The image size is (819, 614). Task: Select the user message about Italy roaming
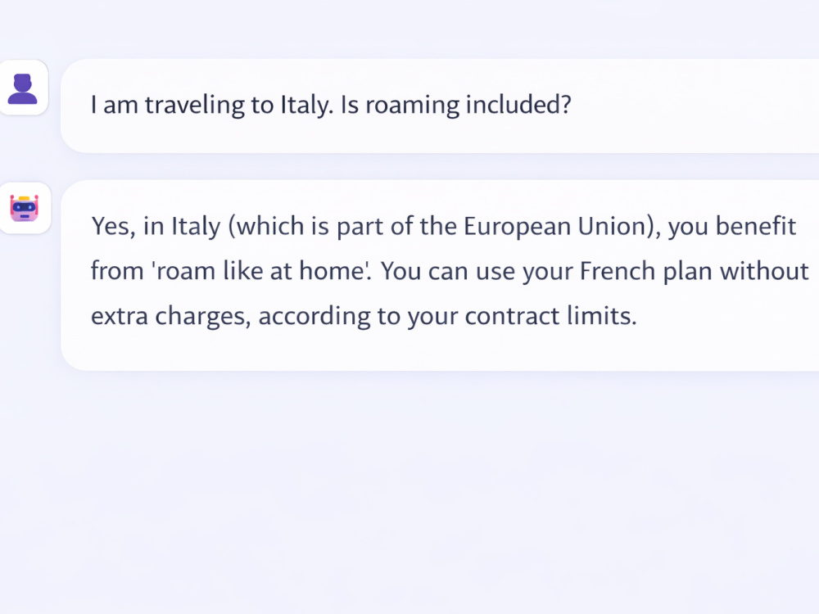tap(440, 106)
